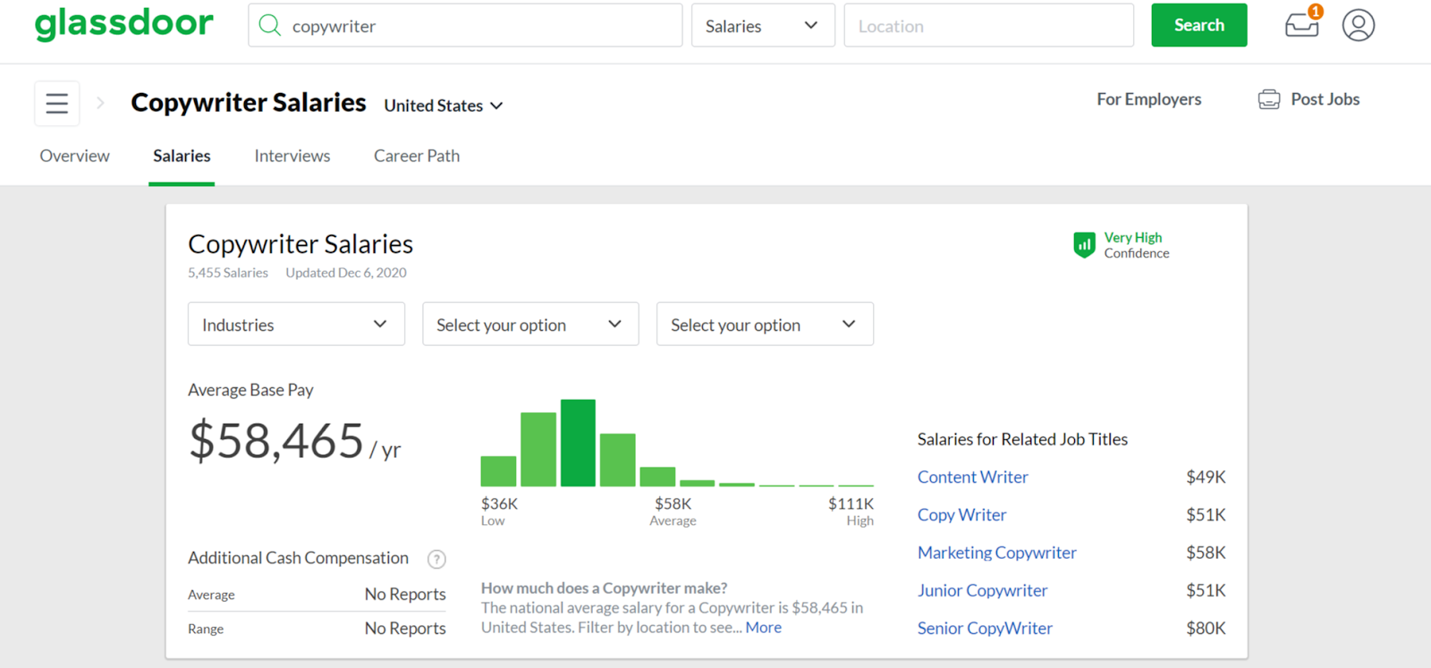Click the search magnifier icon
The height and width of the screenshot is (668, 1431).
(269, 25)
